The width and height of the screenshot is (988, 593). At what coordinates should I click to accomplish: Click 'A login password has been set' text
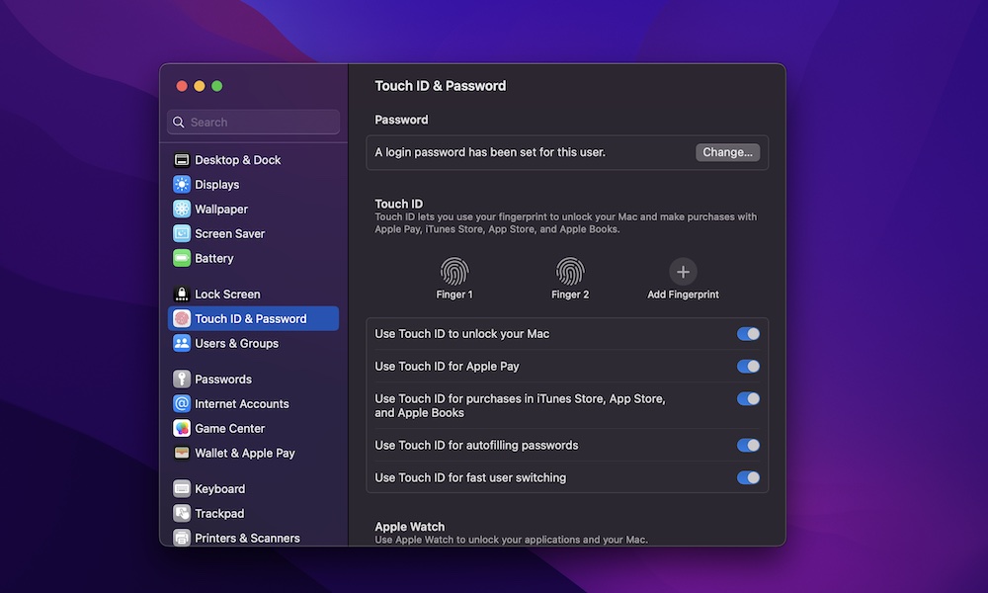[x=490, y=152]
